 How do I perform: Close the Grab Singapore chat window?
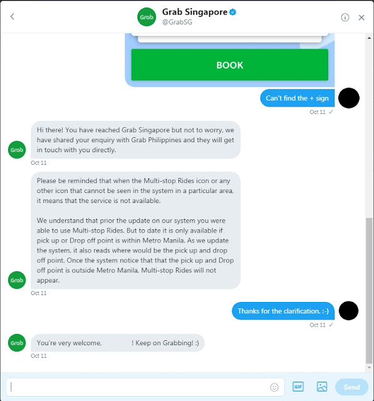(361, 18)
